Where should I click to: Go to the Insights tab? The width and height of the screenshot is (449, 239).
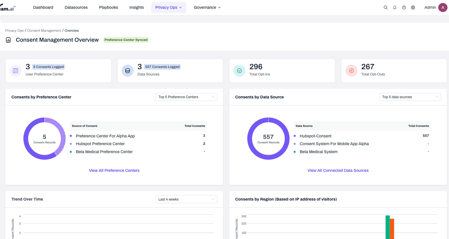[x=137, y=7]
